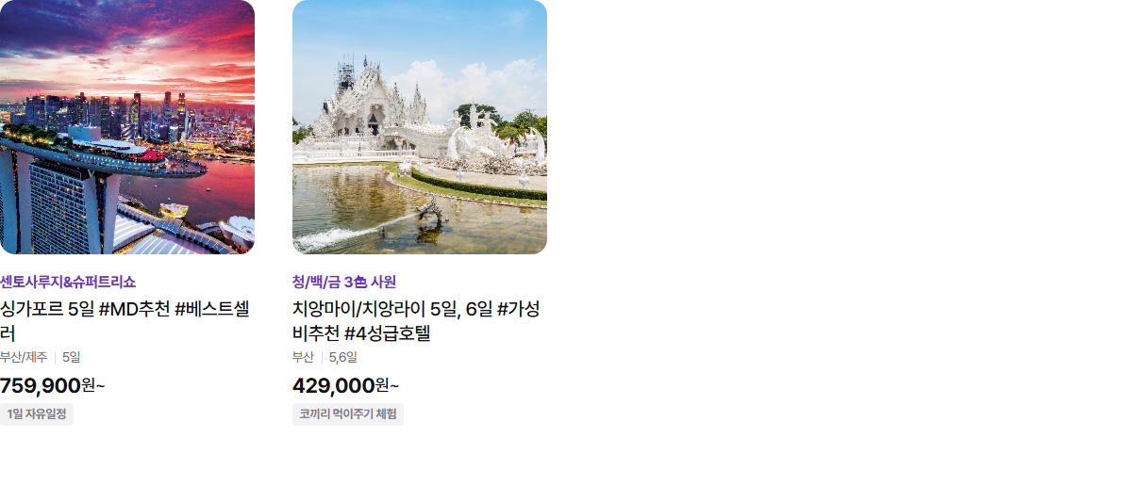Click the 429,000원~ price
This screenshot has width=1132, height=486.
[346, 385]
